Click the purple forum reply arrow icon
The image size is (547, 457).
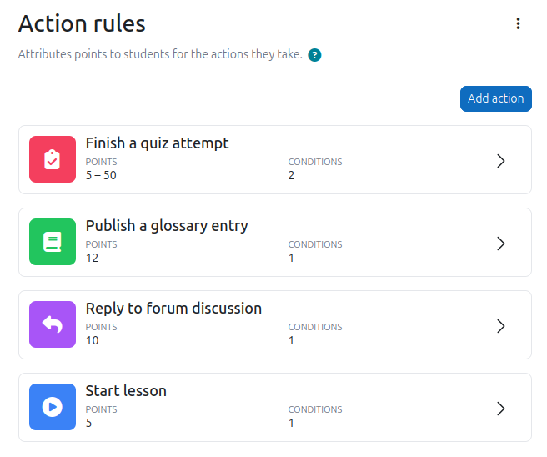tap(52, 324)
